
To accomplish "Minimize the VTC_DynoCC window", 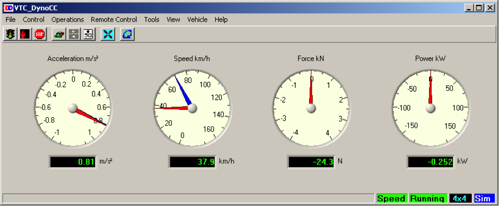I will coord(468,8).
